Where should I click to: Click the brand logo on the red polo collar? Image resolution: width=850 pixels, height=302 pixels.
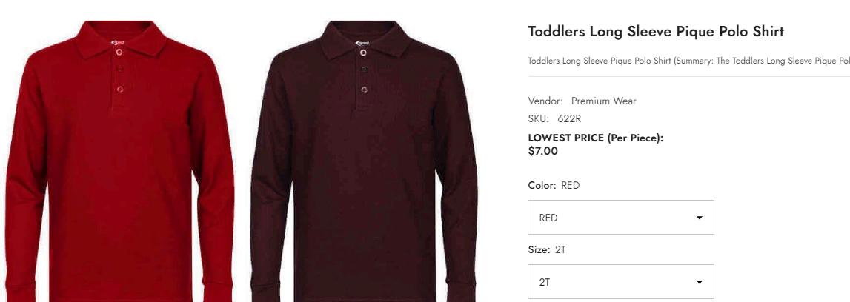click(118, 42)
